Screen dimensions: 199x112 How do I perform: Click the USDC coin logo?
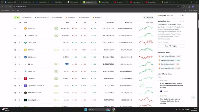click(25, 57)
